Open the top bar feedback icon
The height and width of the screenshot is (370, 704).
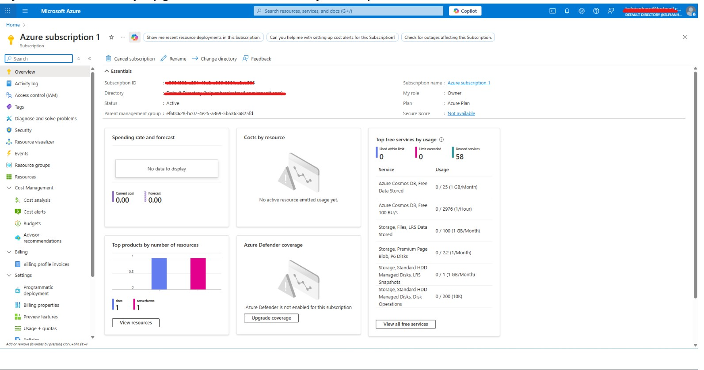pyautogui.click(x=611, y=11)
